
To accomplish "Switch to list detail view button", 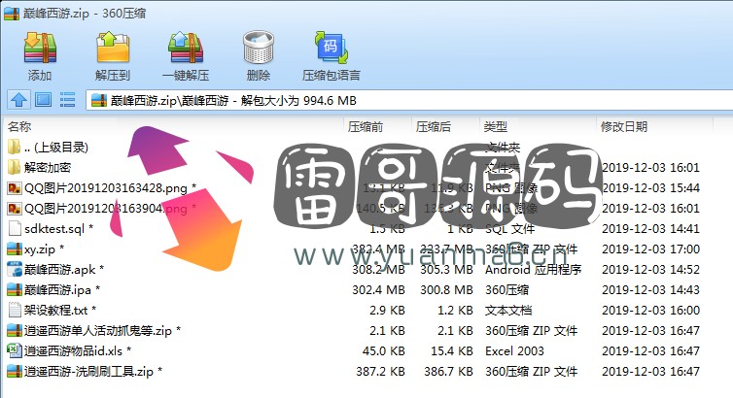I will [67, 100].
